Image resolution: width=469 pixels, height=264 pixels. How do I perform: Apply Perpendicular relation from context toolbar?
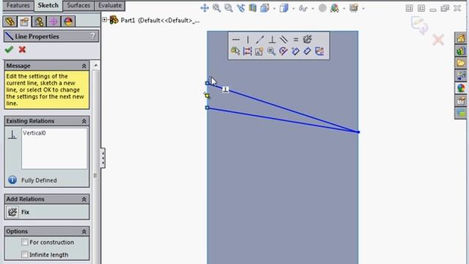coord(272,39)
